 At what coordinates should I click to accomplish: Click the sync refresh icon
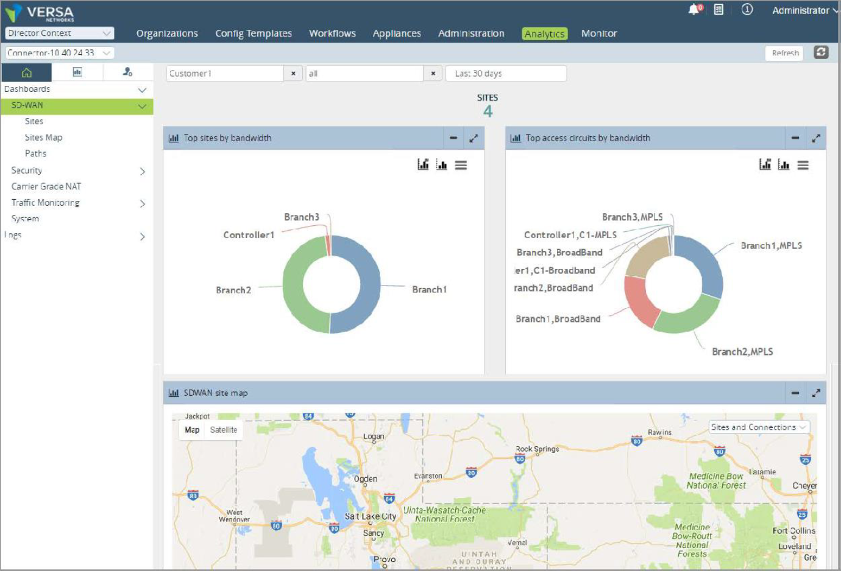click(x=821, y=52)
